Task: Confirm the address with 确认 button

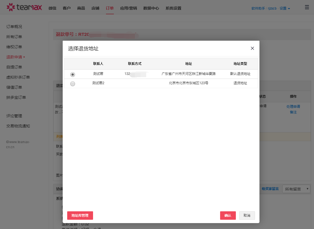Action: coord(228,216)
